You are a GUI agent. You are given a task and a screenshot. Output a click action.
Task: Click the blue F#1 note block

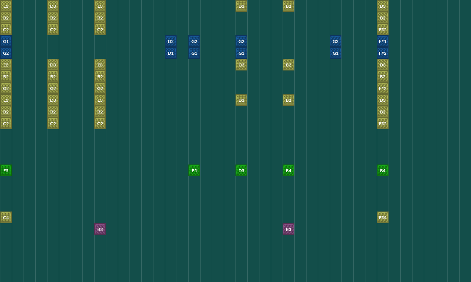click(x=383, y=41)
